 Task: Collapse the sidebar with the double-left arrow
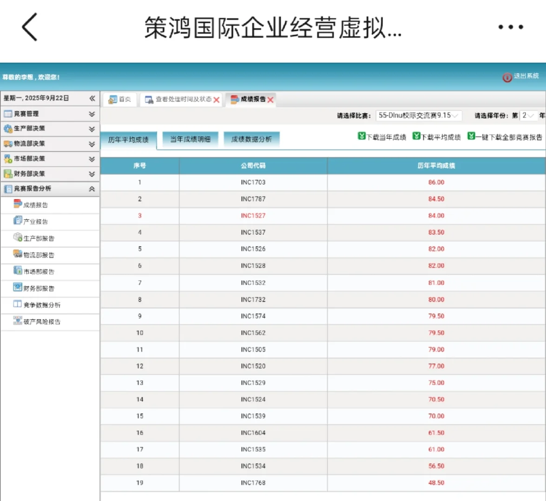pos(92,98)
